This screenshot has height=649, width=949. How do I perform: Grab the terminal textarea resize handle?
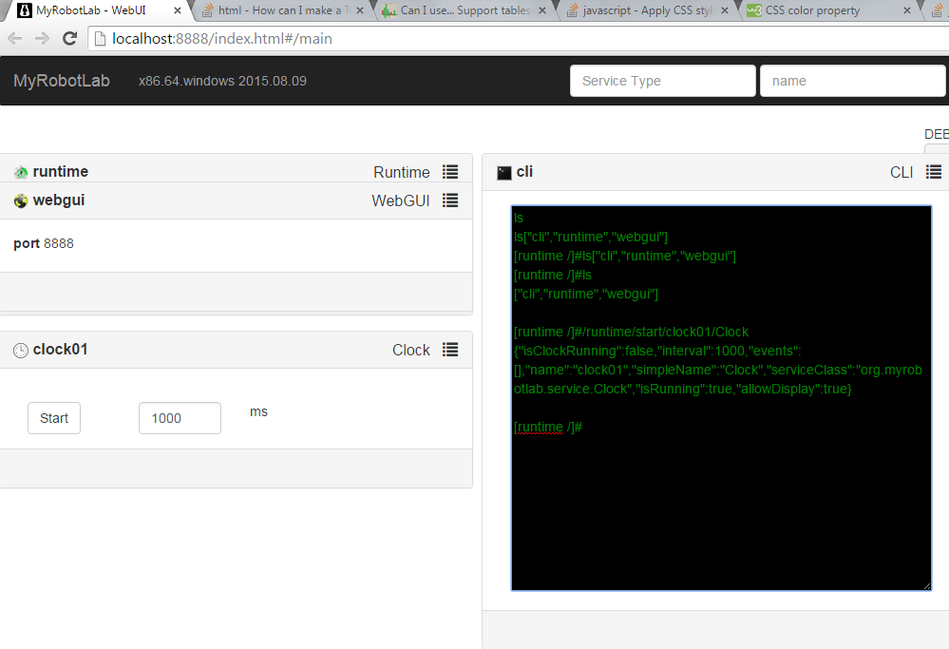point(926,585)
